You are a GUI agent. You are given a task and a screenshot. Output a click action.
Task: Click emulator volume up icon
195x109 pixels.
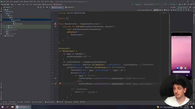point(174,10)
